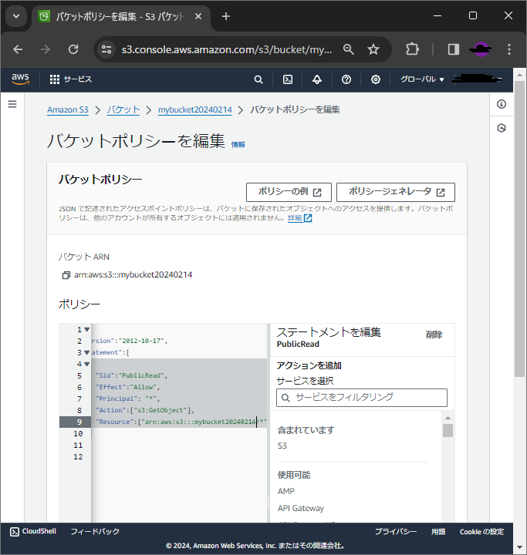Image resolution: width=527 pixels, height=555 pixels.
Task: Click the services list scrollbar thumb
Action: (448, 430)
